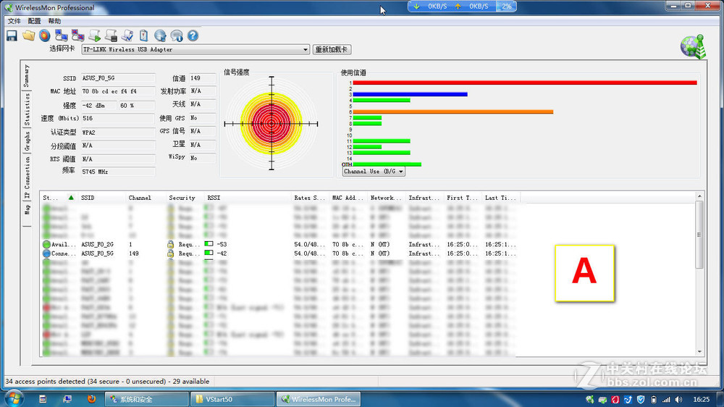Click the globe toolbar icon
The image size is (724, 407).
pos(159,35)
